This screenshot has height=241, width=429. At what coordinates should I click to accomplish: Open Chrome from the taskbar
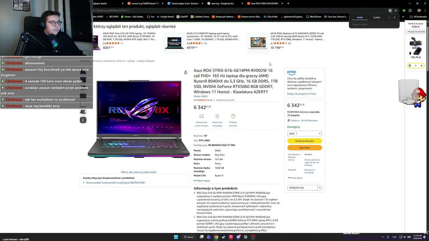click(216, 237)
